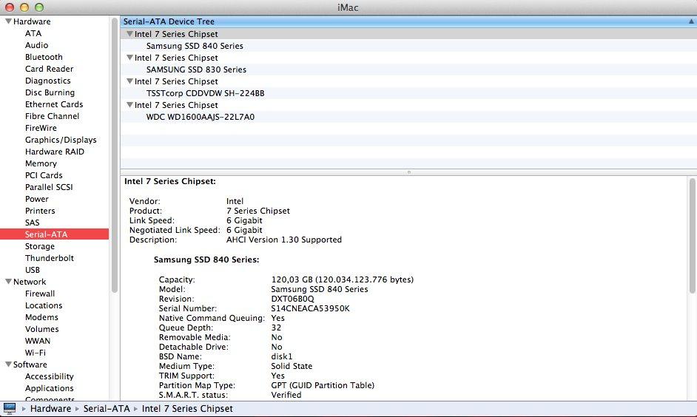
Task: Click the Serial-ATA Device Tree column header
Action: point(408,21)
